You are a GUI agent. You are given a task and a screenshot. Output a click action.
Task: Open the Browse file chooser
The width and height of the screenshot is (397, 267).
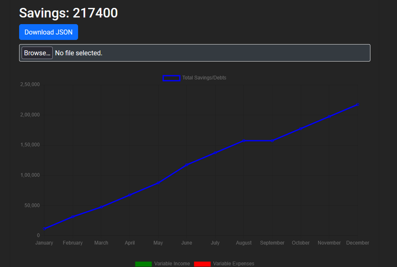pyautogui.click(x=37, y=53)
